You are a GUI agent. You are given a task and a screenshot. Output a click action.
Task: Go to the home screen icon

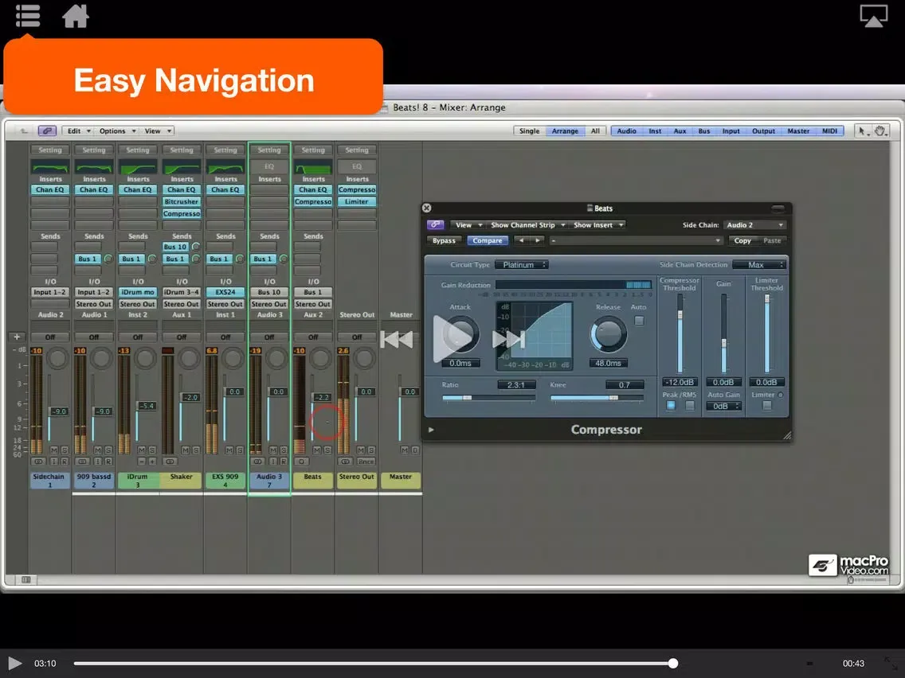click(x=76, y=16)
